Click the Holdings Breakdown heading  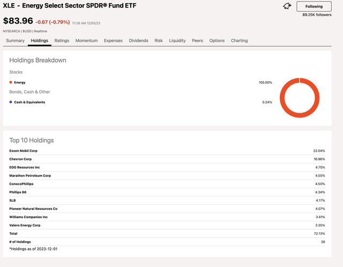pos(38,60)
